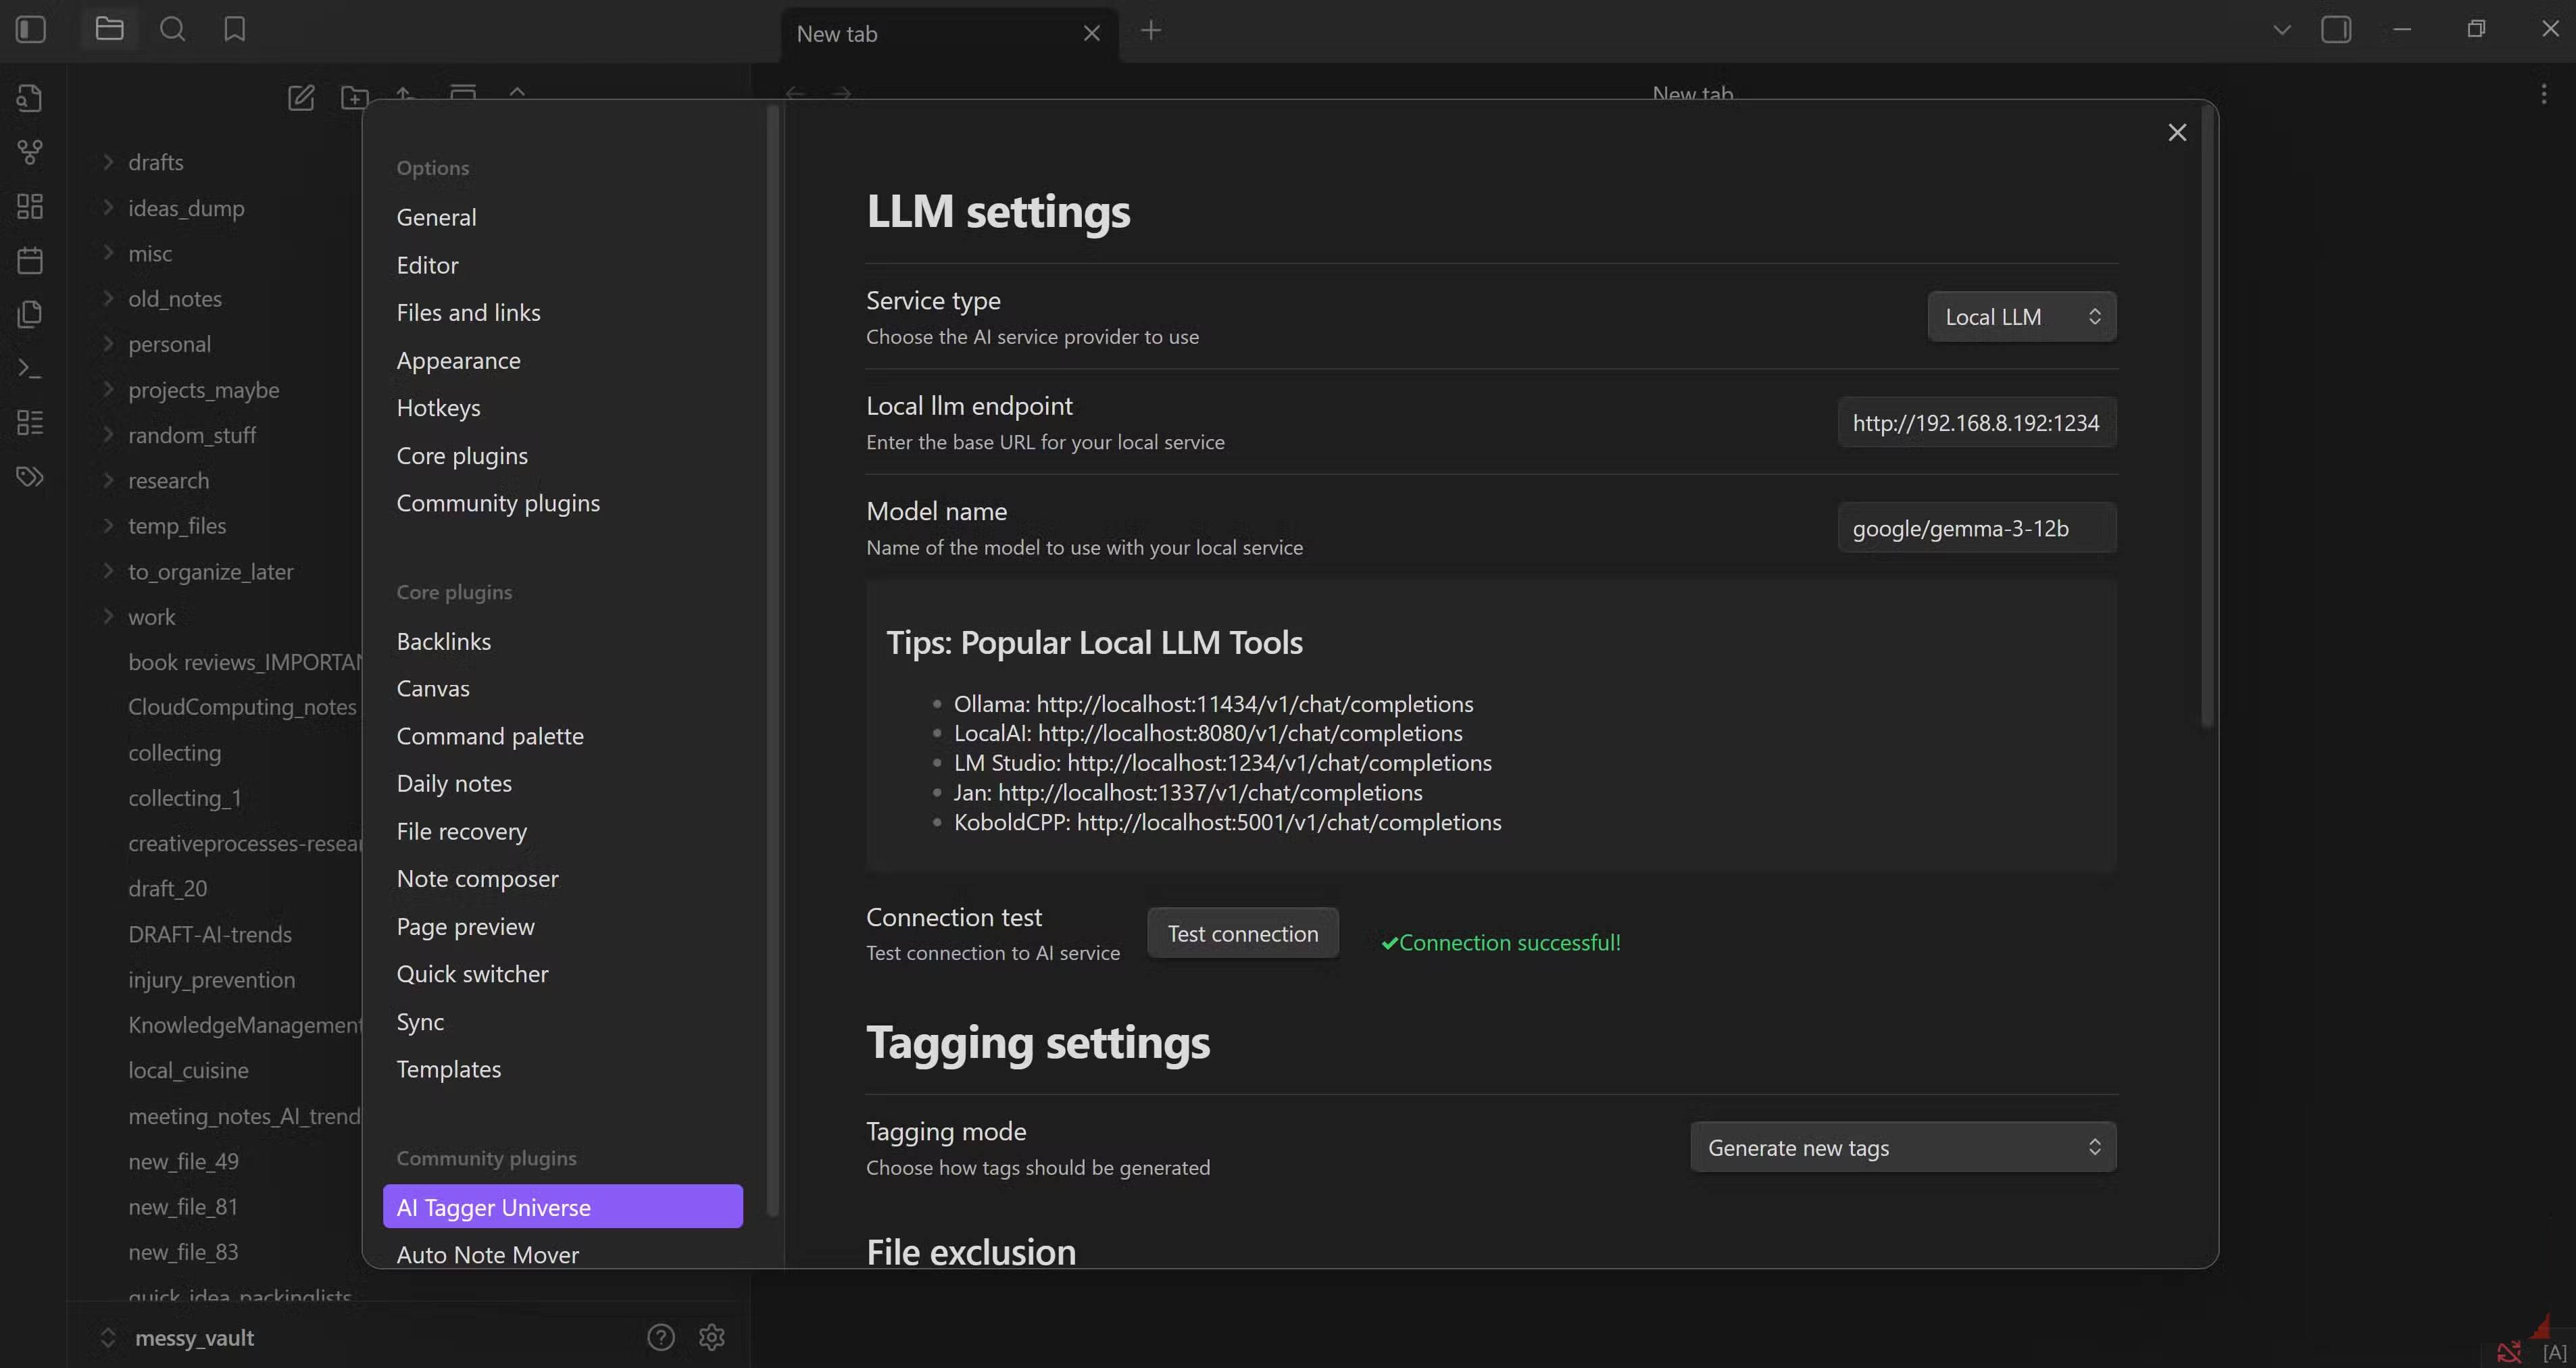The image size is (2576, 1368).
Task: Open the graph view ribbon icon
Action: tap(30, 152)
